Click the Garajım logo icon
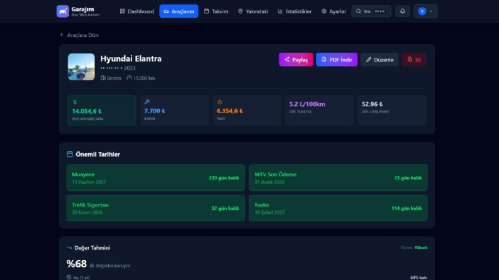 coord(63,11)
